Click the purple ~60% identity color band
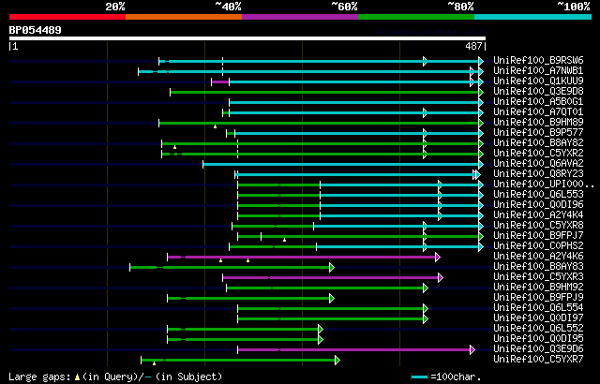The image size is (600, 384). point(300,17)
